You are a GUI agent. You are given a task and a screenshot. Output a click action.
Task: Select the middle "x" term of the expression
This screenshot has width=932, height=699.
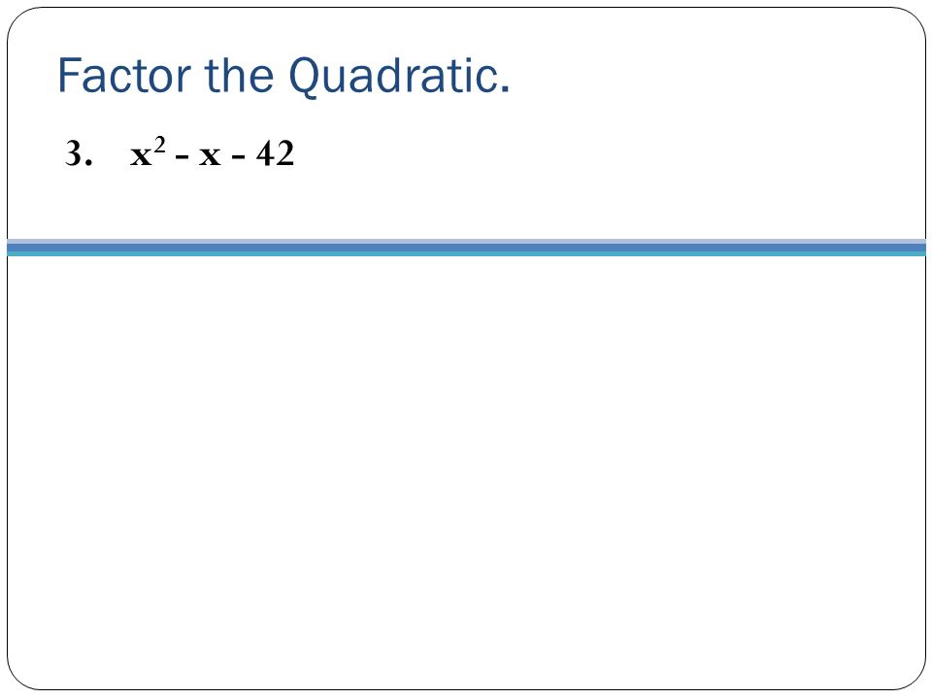coord(210,156)
